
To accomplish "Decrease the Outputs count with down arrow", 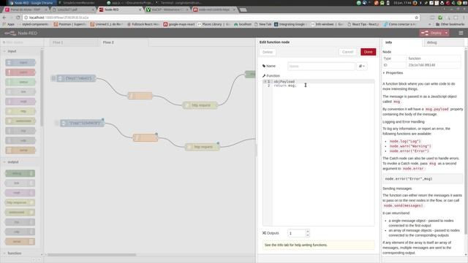I will [308, 235].
